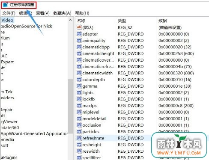This screenshot has width=209, height=160.
Task: Open the 查看(V) menu
Action: click(43, 13)
